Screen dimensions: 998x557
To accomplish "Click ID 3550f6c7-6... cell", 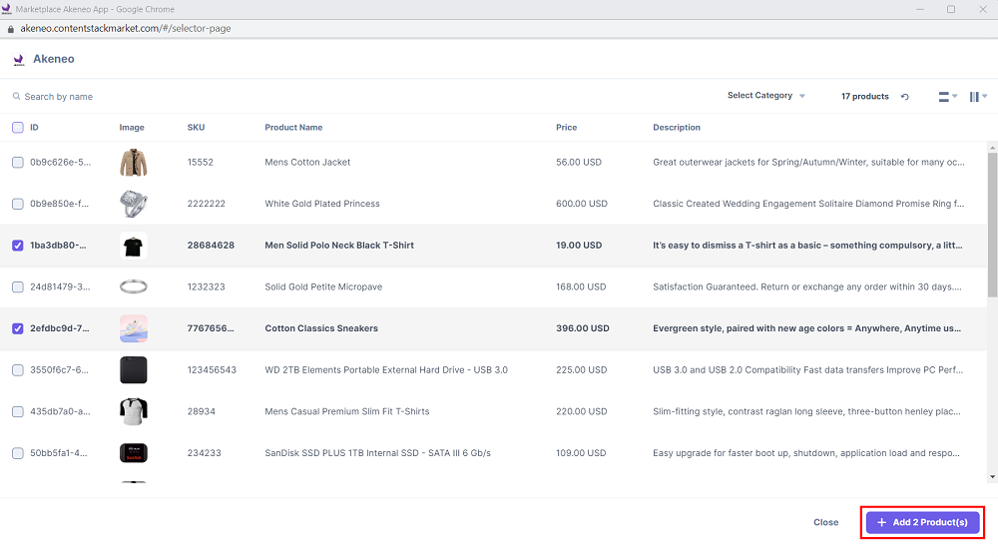I will pyautogui.click(x=59, y=370).
